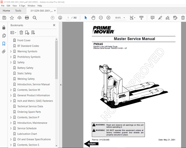Go to Technical Service Data bookmark
The height and width of the screenshot is (148, 186).
click(x=30, y=106)
